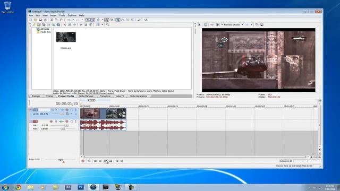
Task: Switch to the Video FX tab
Action: pos(120,96)
